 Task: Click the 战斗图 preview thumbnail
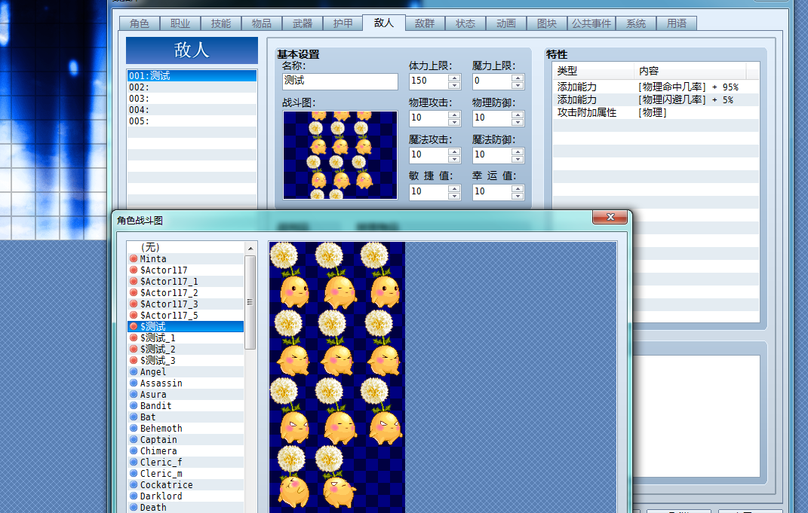pos(340,155)
